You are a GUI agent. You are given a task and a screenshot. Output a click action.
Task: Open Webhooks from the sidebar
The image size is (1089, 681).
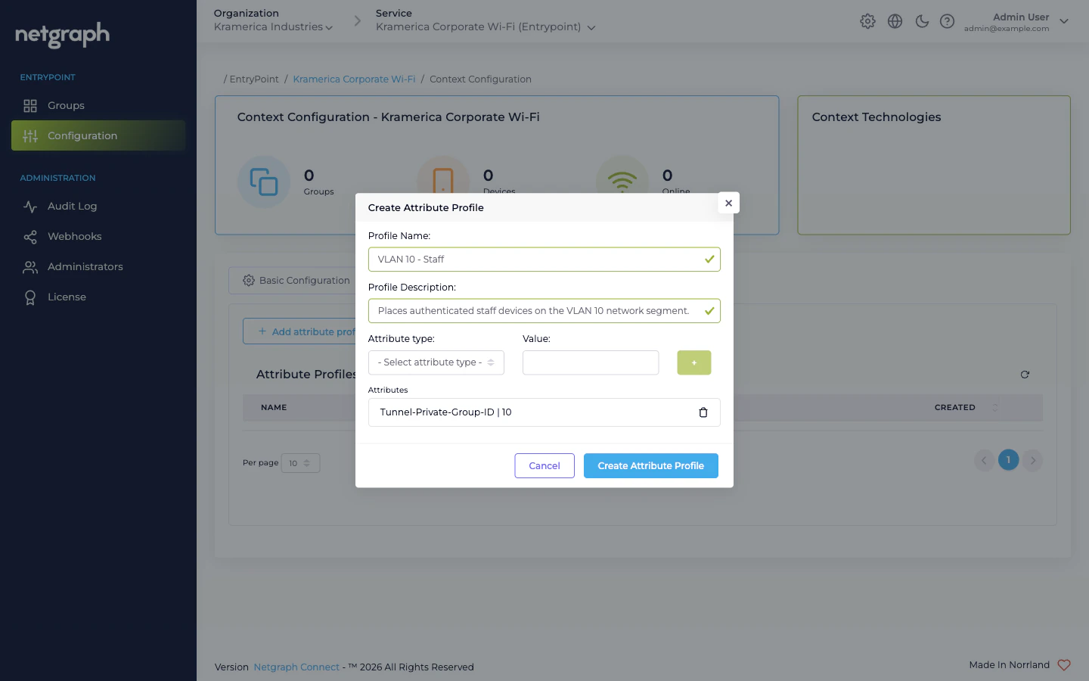click(x=76, y=236)
